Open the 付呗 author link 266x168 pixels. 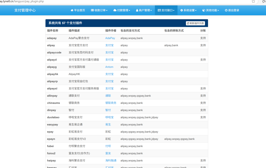pyautogui.click(x=108, y=146)
